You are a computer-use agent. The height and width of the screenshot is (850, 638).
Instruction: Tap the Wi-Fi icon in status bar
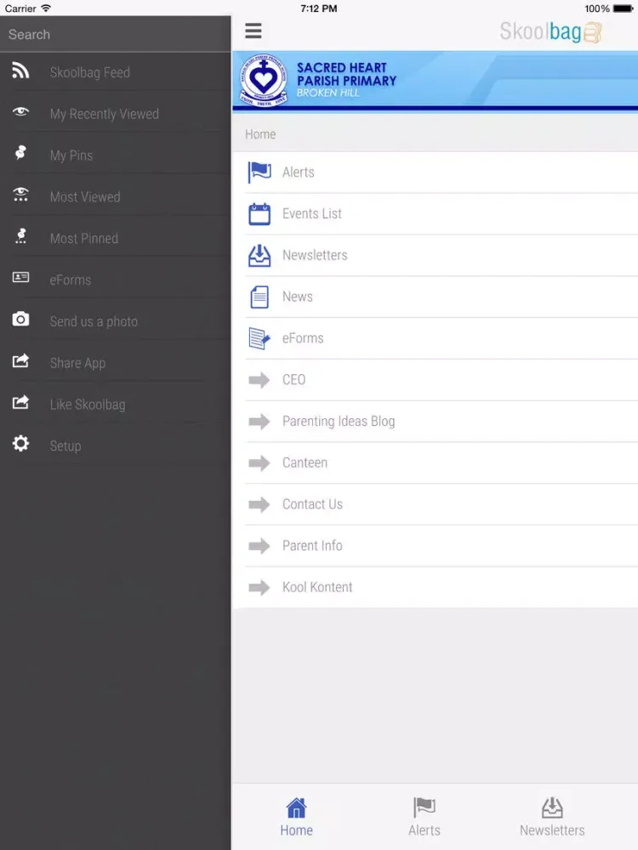(46, 8)
